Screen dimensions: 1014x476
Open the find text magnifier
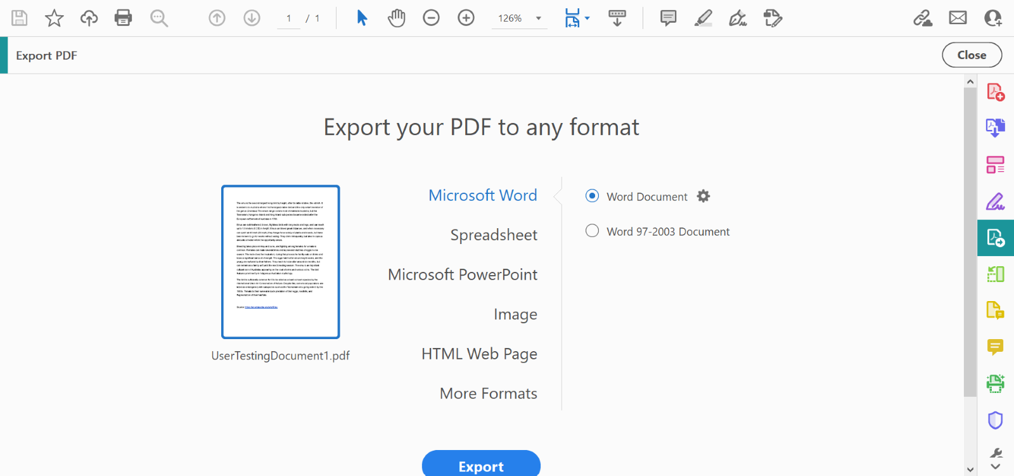point(159,18)
